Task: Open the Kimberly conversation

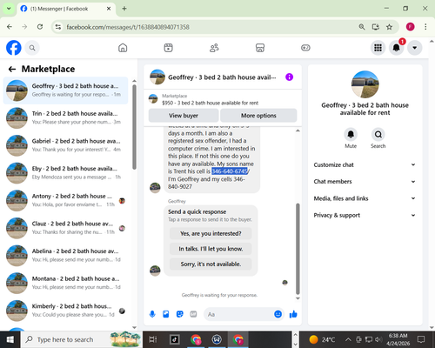Action: pyautogui.click(x=66, y=311)
